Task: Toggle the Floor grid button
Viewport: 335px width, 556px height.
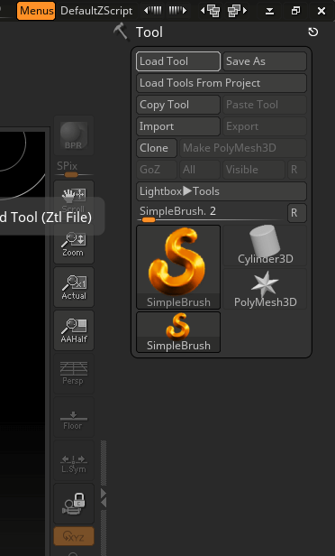Action: pyautogui.click(x=74, y=417)
